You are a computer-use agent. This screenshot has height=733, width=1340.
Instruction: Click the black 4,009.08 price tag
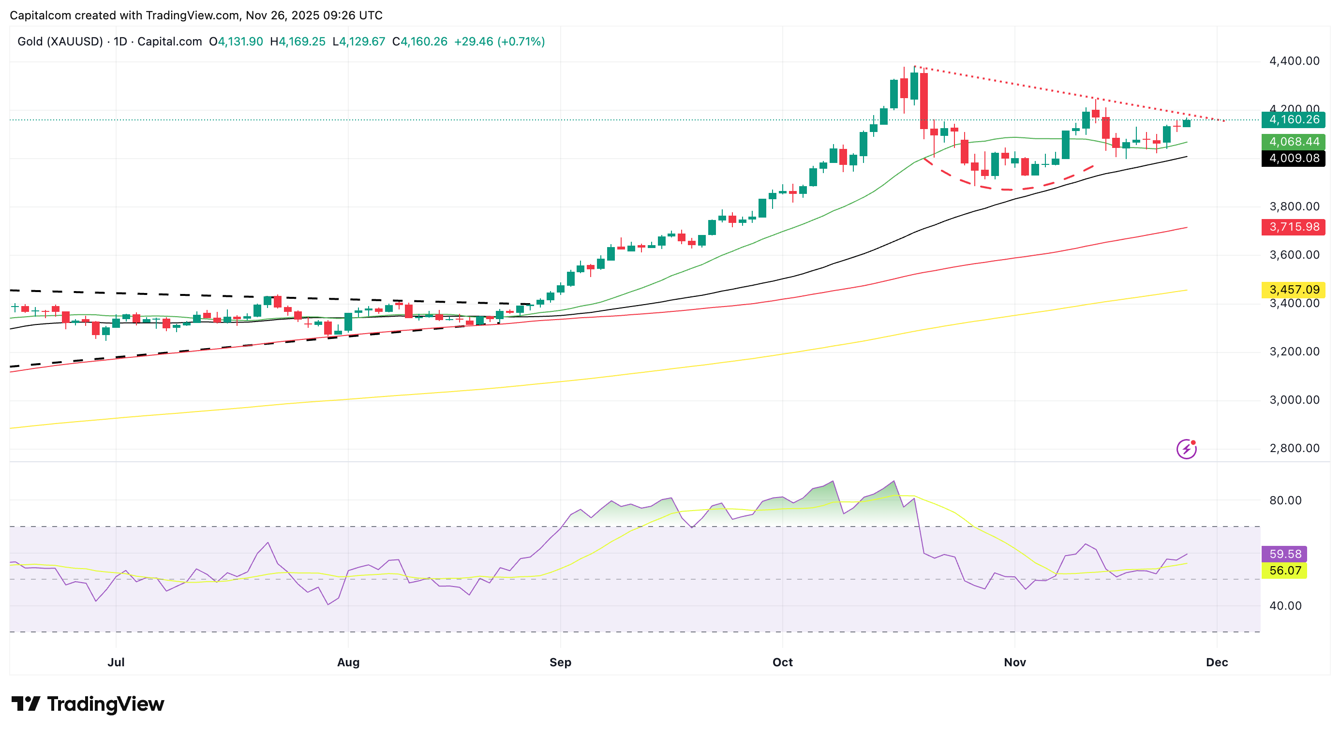(1293, 158)
